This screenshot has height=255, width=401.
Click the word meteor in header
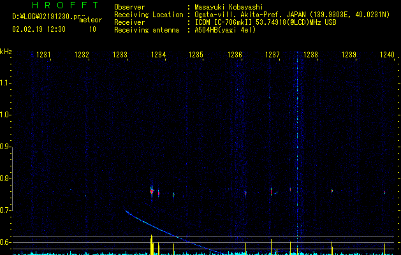point(91,20)
